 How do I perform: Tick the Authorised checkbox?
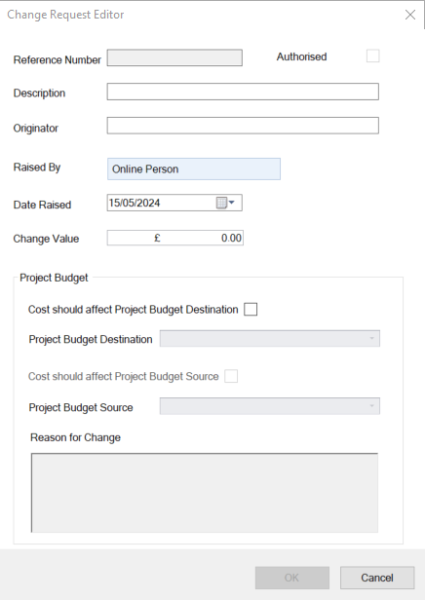pyautogui.click(x=373, y=56)
